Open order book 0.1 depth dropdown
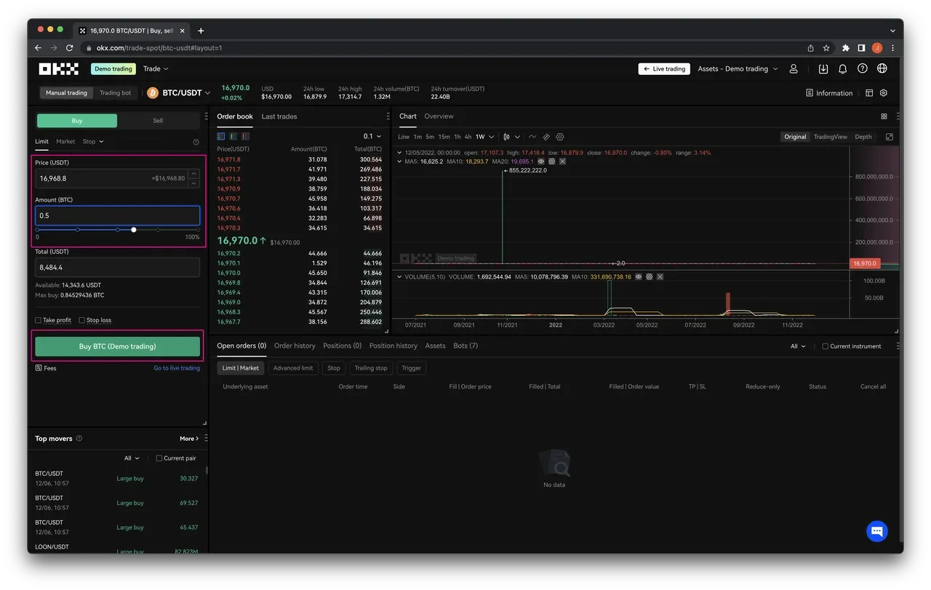 [x=372, y=136]
